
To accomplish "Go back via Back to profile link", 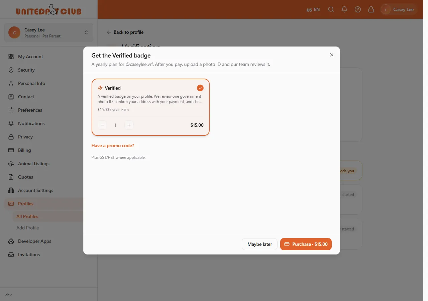I will point(125,32).
